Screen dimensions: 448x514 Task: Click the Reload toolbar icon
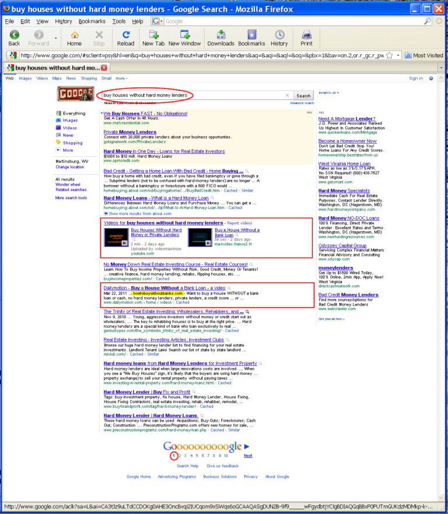tap(126, 34)
